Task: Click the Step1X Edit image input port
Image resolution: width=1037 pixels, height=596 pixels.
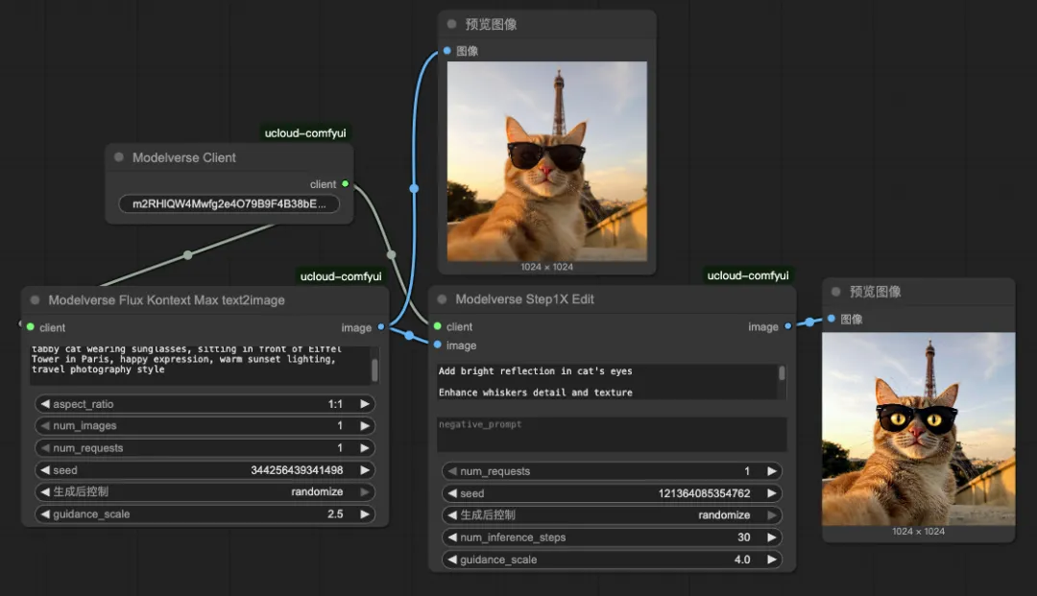Action: pos(438,345)
